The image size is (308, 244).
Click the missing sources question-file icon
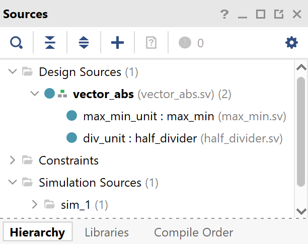tap(151, 43)
